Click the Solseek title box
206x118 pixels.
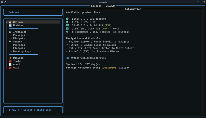point(33,12)
